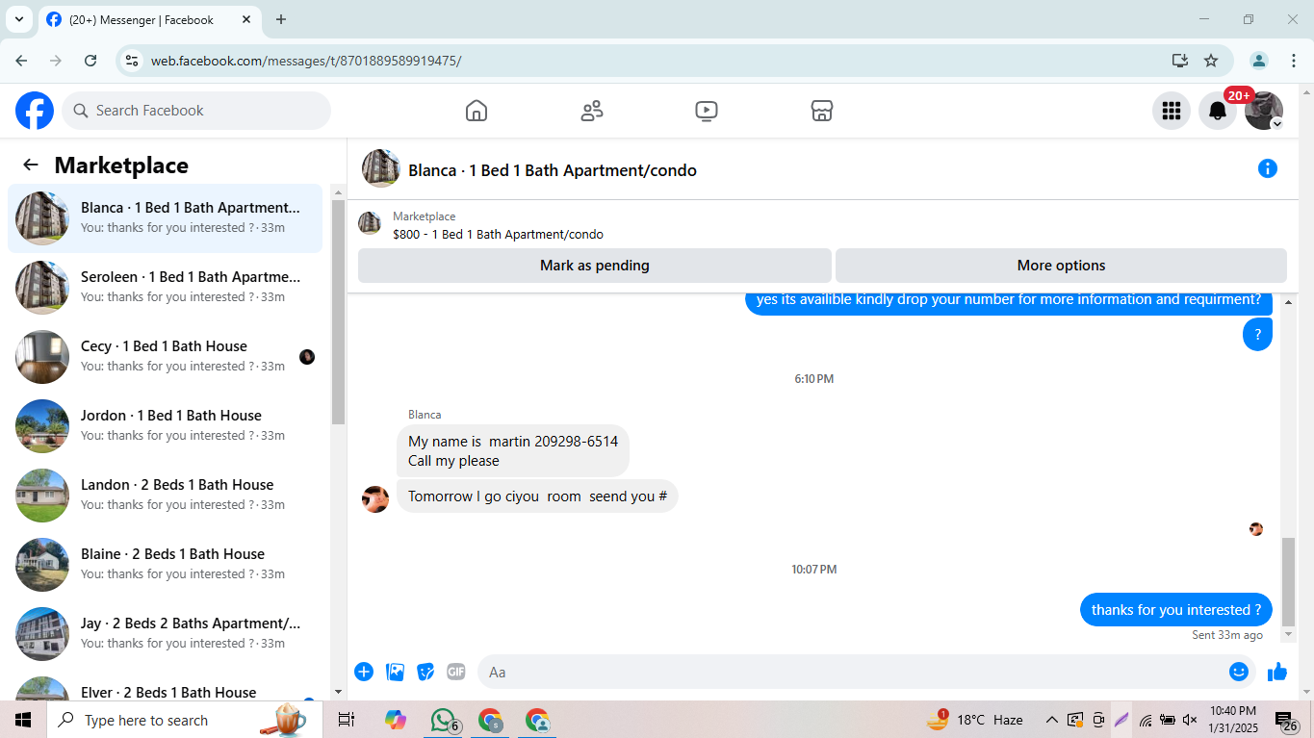Open a new browser tab
The width and height of the screenshot is (1314, 738).
[x=281, y=19]
